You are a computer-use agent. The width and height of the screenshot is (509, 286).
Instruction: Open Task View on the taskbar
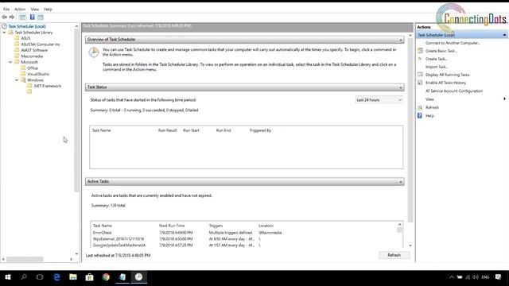(40, 277)
